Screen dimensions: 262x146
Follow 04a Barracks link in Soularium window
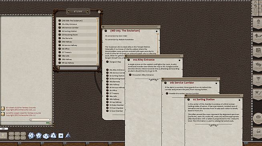107,82
